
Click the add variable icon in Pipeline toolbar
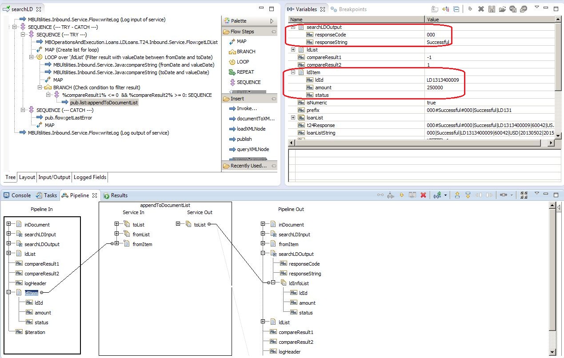437,195
